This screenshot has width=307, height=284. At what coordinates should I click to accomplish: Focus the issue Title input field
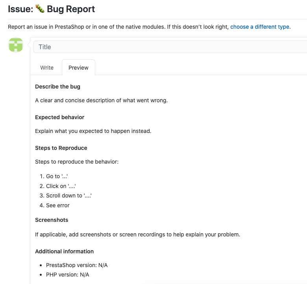tap(170, 47)
